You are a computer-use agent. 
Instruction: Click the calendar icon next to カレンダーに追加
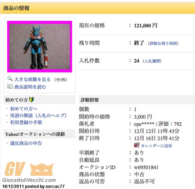pos(136,145)
